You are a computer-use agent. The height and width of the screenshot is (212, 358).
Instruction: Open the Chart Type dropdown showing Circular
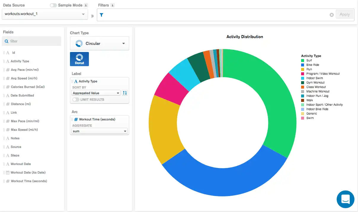(99, 43)
